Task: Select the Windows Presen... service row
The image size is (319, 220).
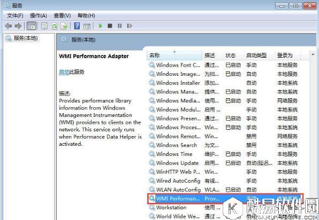Action: point(224,119)
